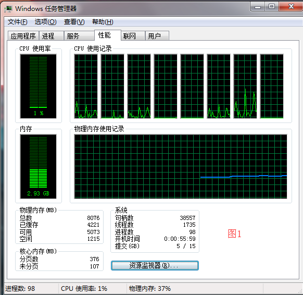Open the 选项(O) menu
303x295 pixels.
(x=46, y=22)
